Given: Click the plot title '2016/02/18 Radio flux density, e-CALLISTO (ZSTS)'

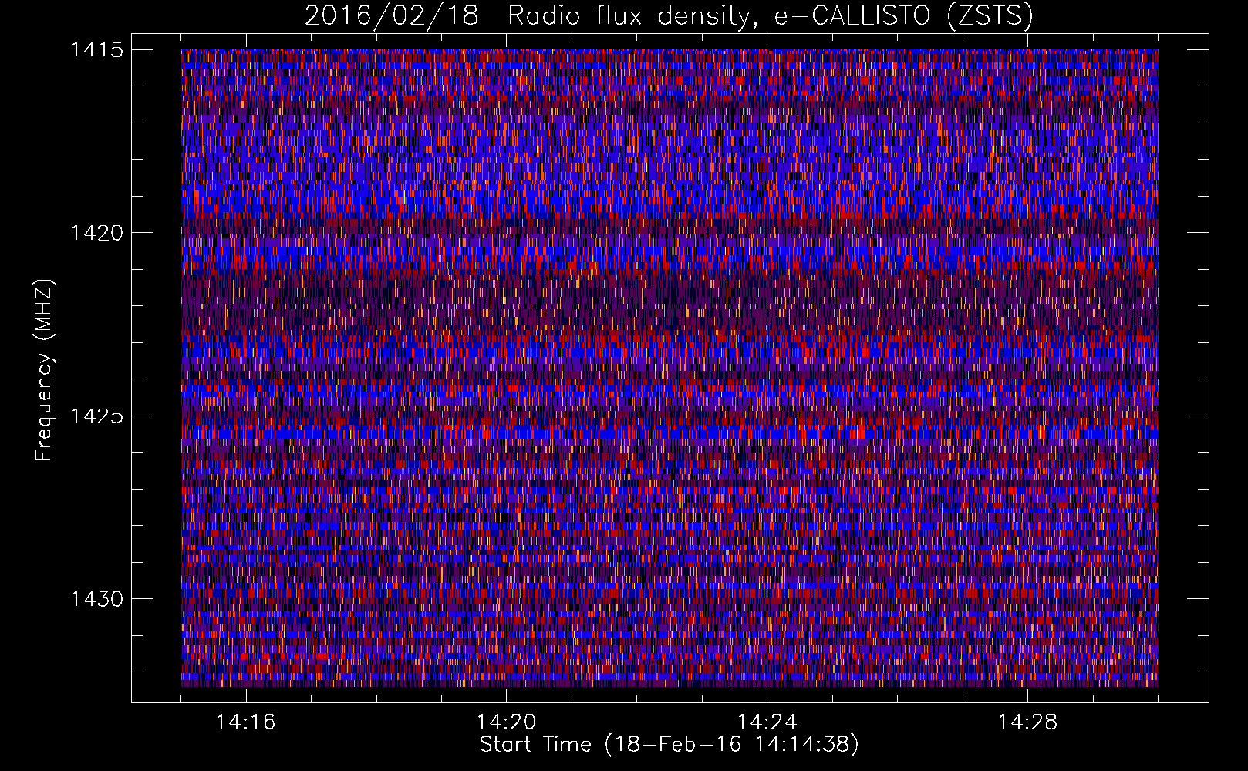Looking at the screenshot, I should [x=669, y=16].
